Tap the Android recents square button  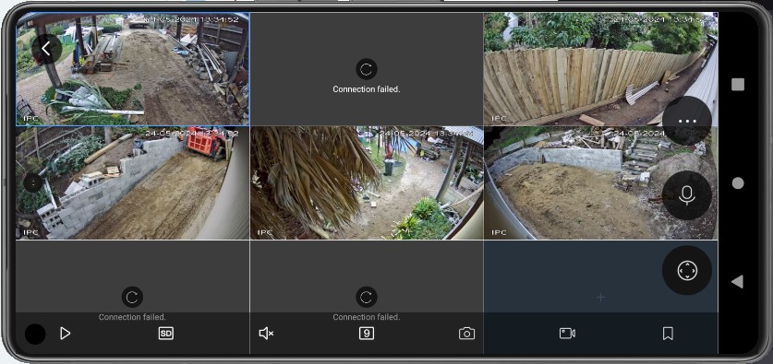pos(738,85)
